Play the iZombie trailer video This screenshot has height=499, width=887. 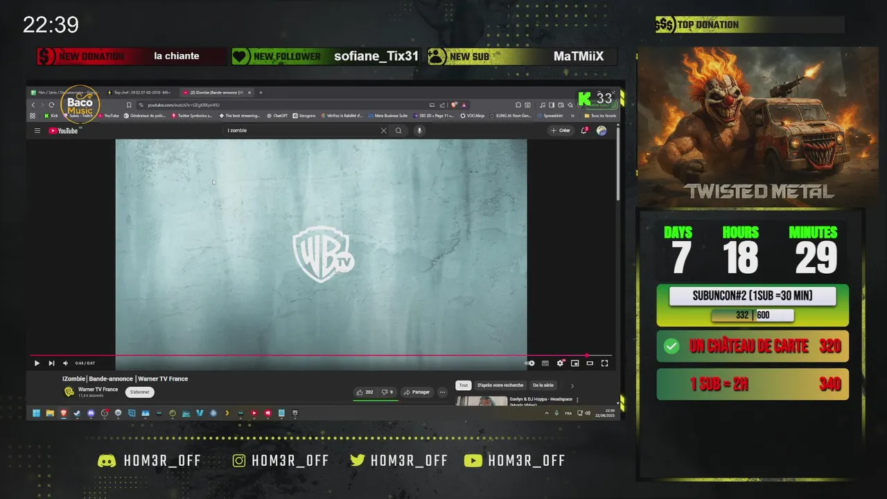pyautogui.click(x=37, y=363)
